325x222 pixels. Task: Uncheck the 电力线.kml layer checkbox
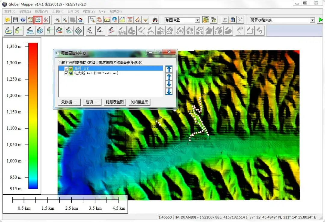tap(66, 73)
